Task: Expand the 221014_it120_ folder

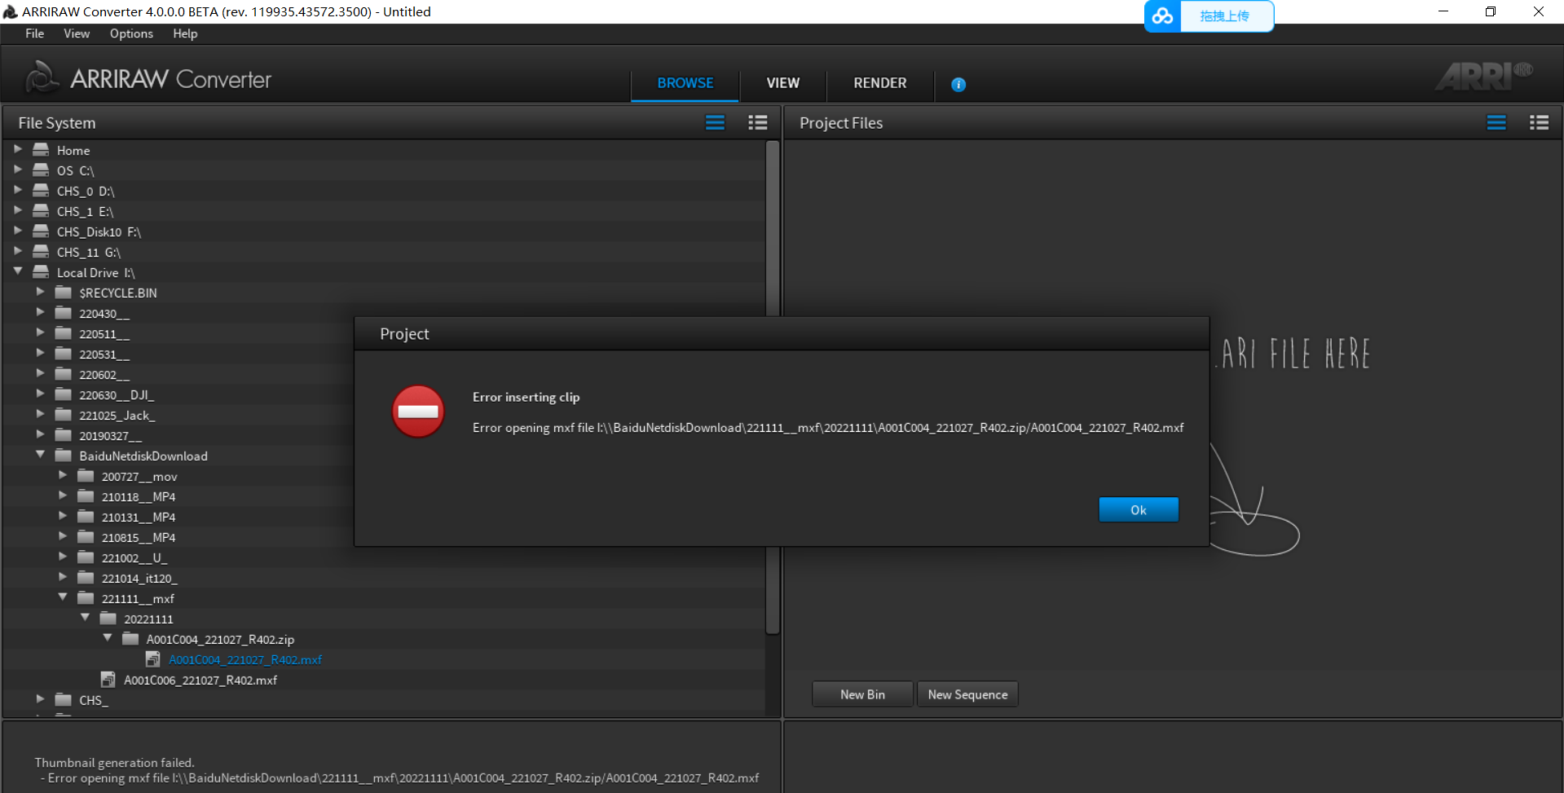Action: [63, 577]
